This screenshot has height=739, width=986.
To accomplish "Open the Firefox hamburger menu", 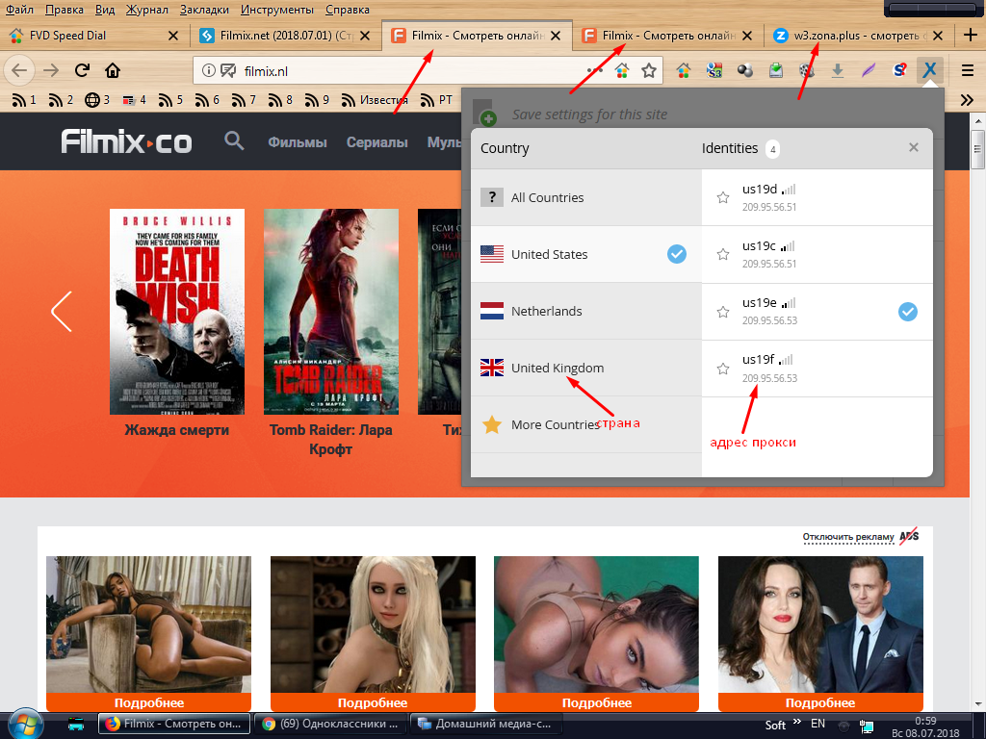I will coord(967,70).
